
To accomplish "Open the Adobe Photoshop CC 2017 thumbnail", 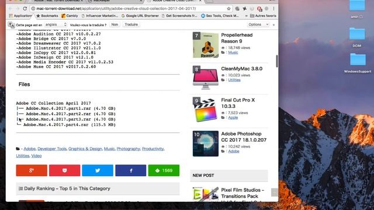I will point(205,143).
